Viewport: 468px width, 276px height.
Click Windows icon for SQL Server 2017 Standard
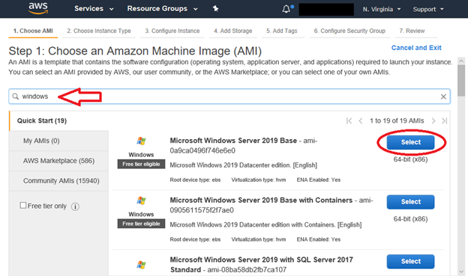(x=141, y=264)
